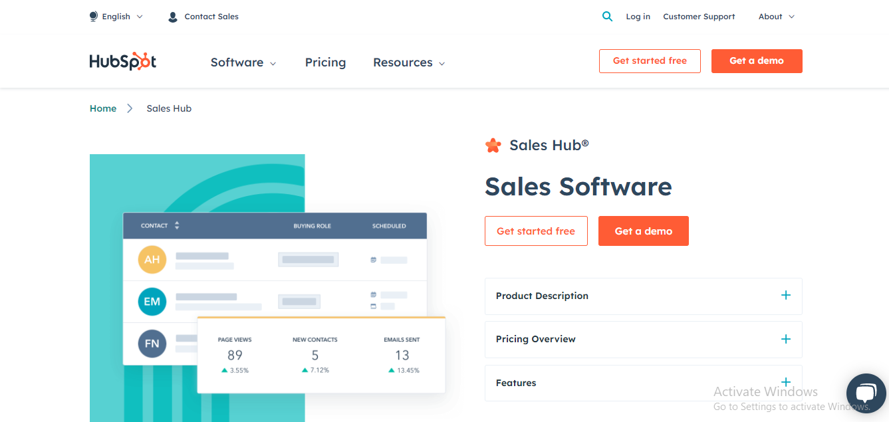This screenshot has height=422, width=889.
Task: Click the Contact Sales link
Action: coord(211,17)
